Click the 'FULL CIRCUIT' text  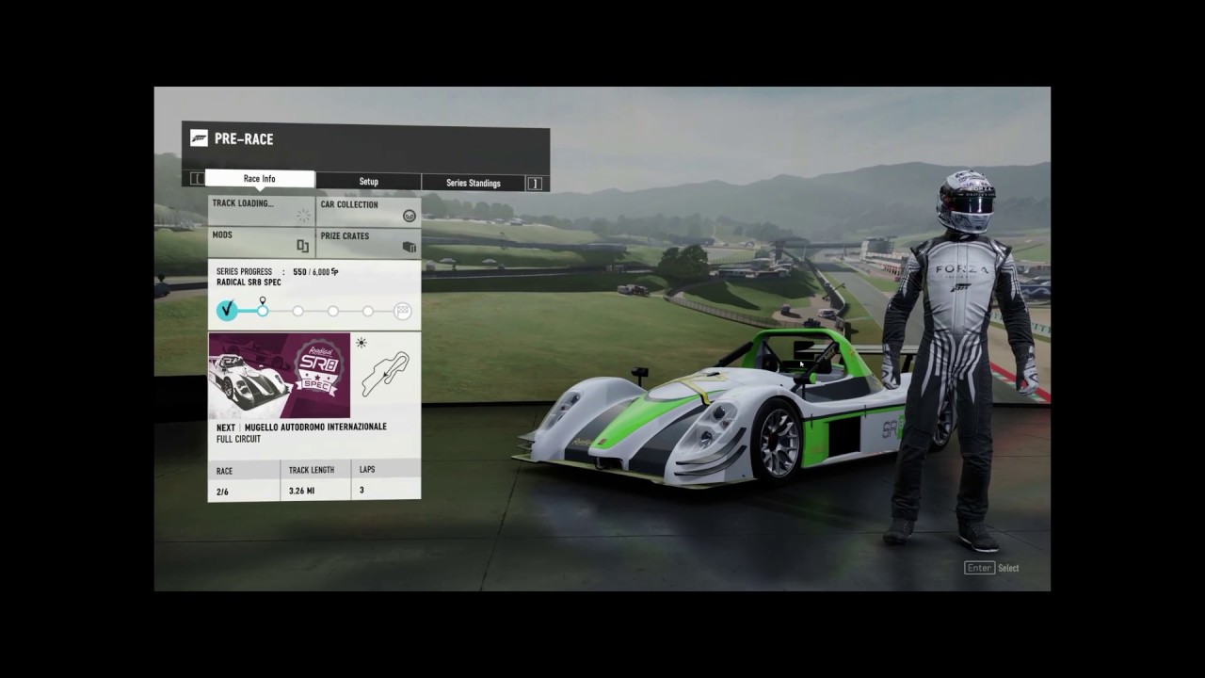point(238,439)
